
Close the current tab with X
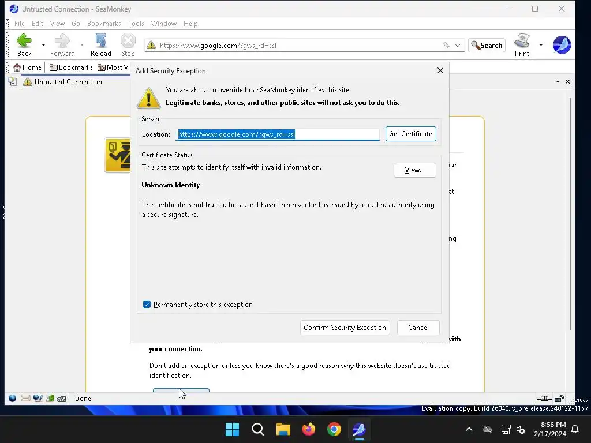[568, 82]
